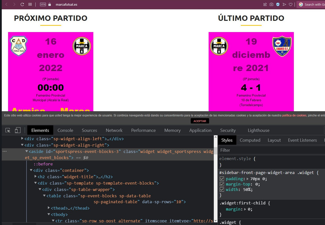Click the Marca logo in Próximo Partido
The image size is (325, 225).
tap(82, 46)
